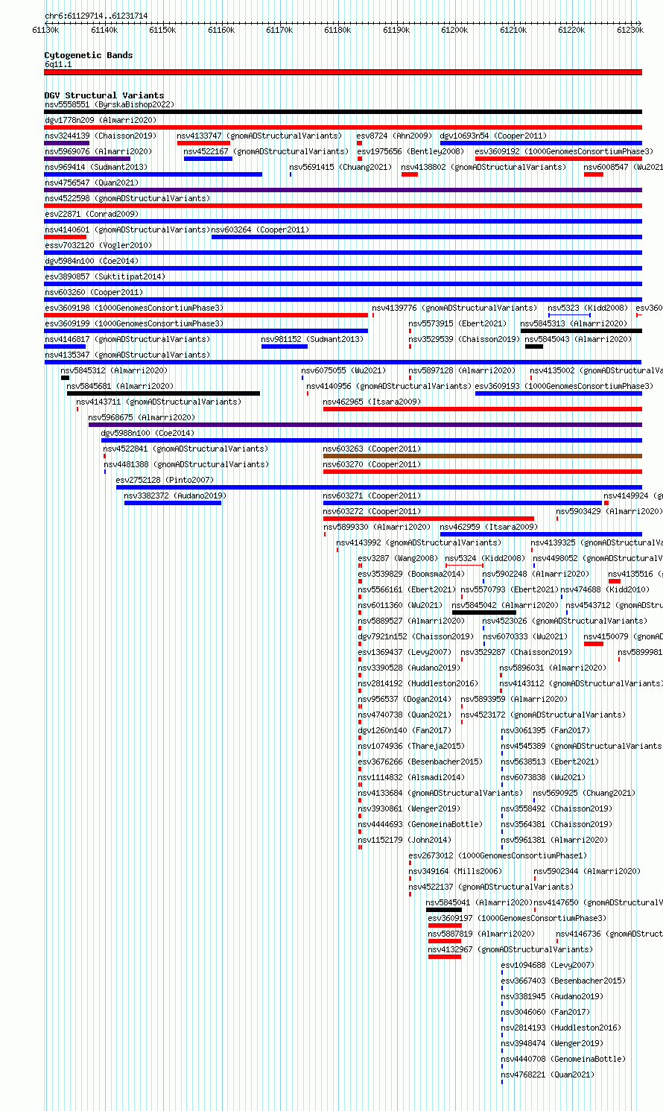Select nsv603263 (Cooper2011) label

pyautogui.click(x=372, y=449)
